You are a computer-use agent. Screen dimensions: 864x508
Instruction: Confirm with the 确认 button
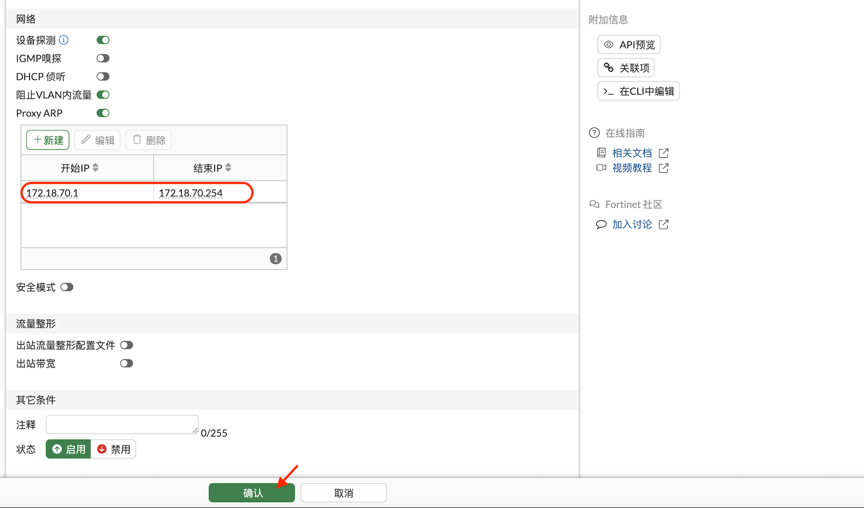point(252,493)
